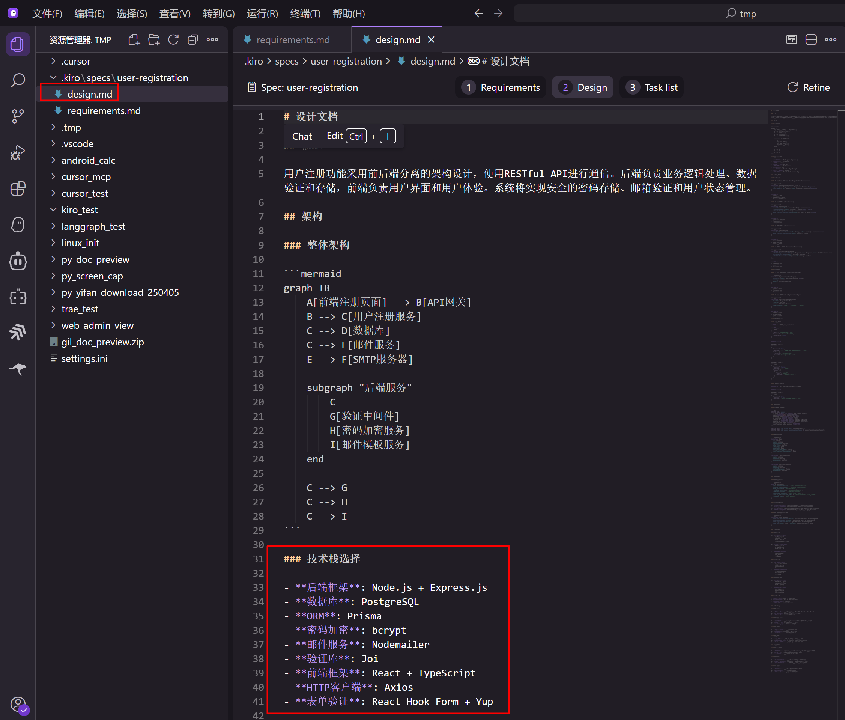This screenshot has height=720, width=845.
Task: Switch to the requirements.md editor tab
Action: [x=292, y=39]
